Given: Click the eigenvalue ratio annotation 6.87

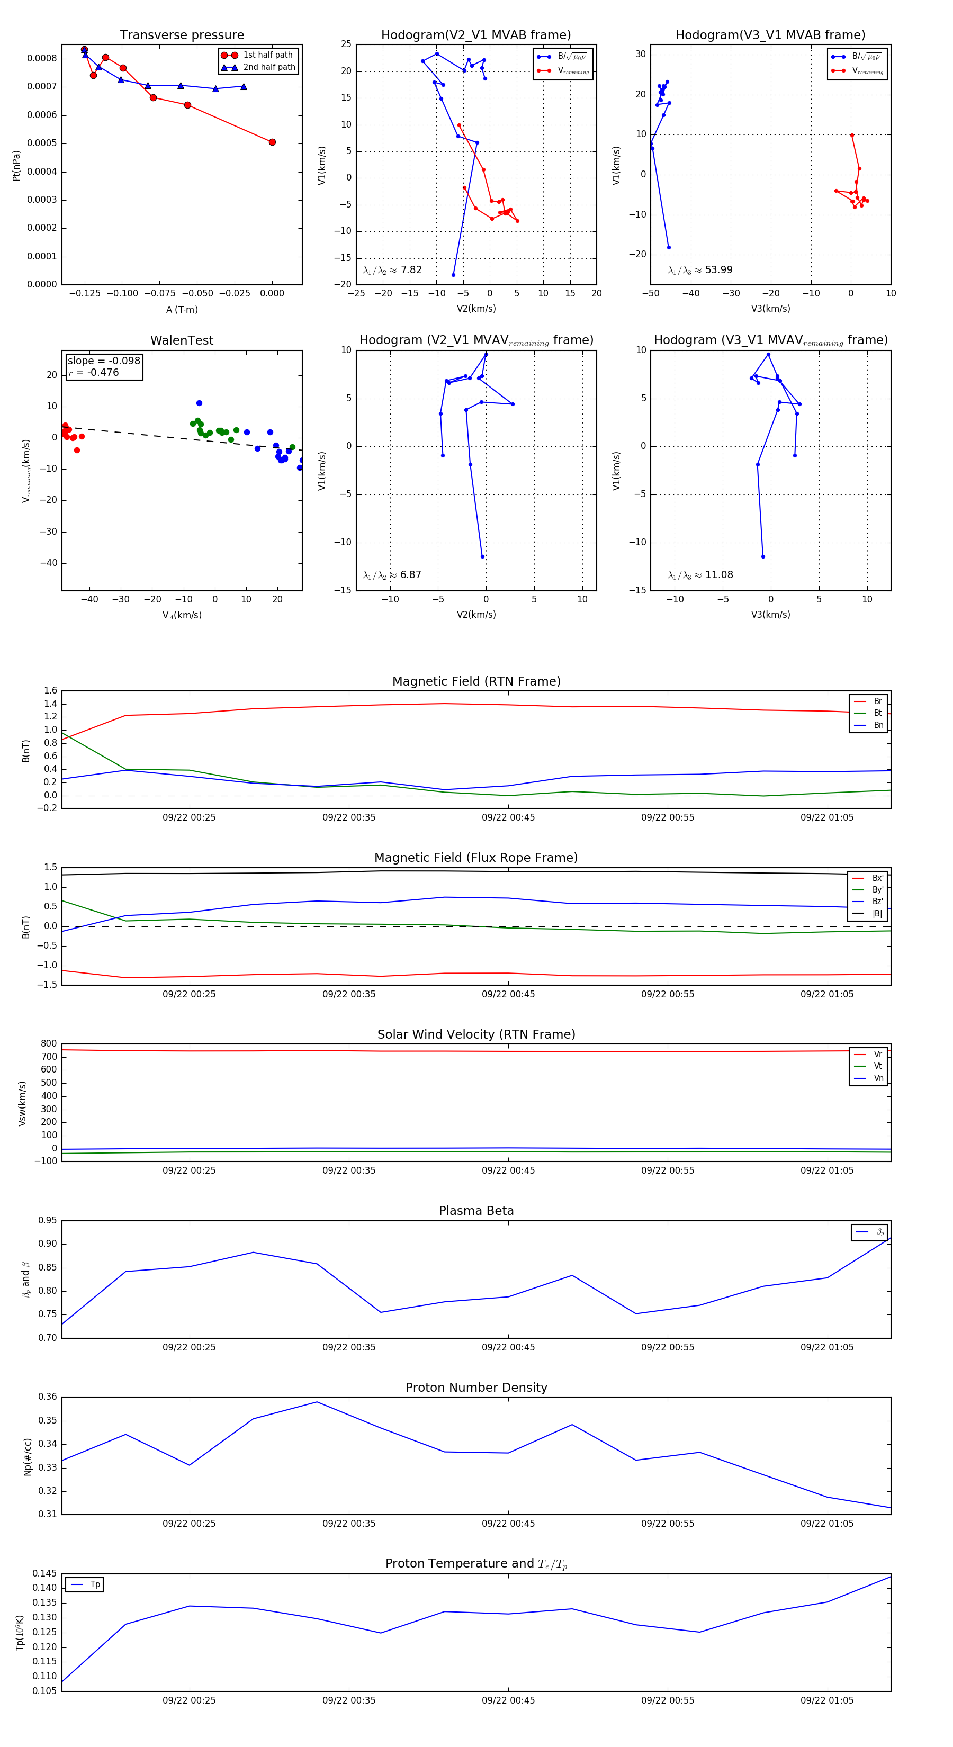Looking at the screenshot, I should (x=392, y=575).
